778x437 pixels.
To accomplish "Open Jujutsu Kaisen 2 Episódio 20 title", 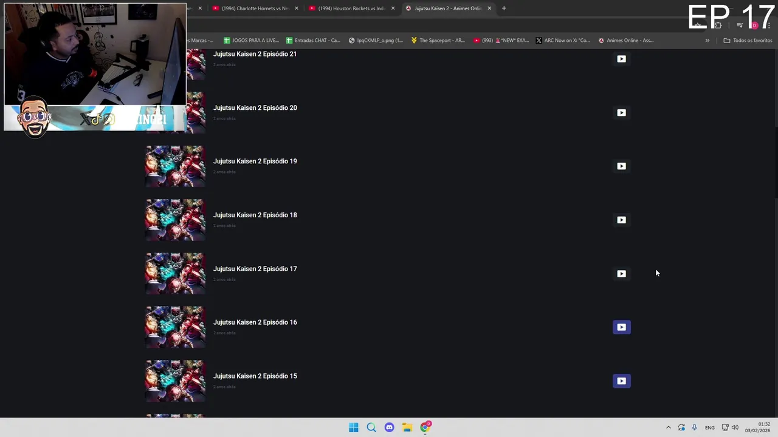I will 255,107.
